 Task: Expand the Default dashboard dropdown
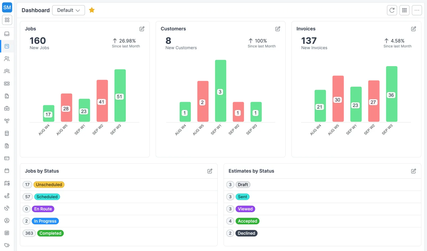point(69,10)
